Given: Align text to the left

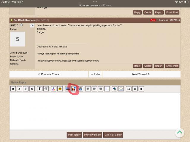Looking at the screenshot, I should coord(88,89).
